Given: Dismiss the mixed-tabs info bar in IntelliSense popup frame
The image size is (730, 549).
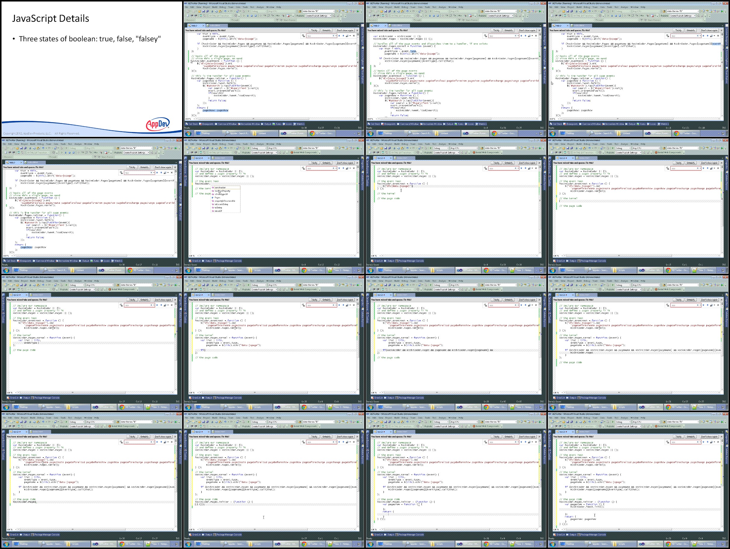Looking at the screenshot, I should pyautogui.click(x=357, y=163).
